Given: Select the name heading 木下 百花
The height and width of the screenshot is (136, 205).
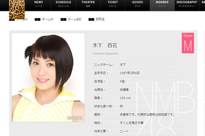Looking at the screenshot, I should coord(105,45).
